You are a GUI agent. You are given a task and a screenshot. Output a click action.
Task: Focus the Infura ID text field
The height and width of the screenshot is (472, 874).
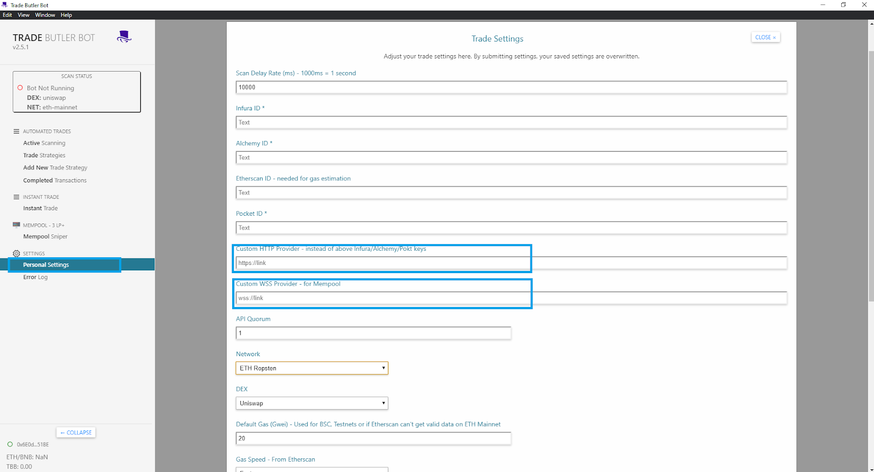pyautogui.click(x=511, y=122)
